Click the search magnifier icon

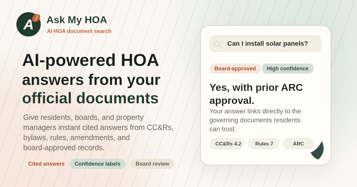click(218, 45)
